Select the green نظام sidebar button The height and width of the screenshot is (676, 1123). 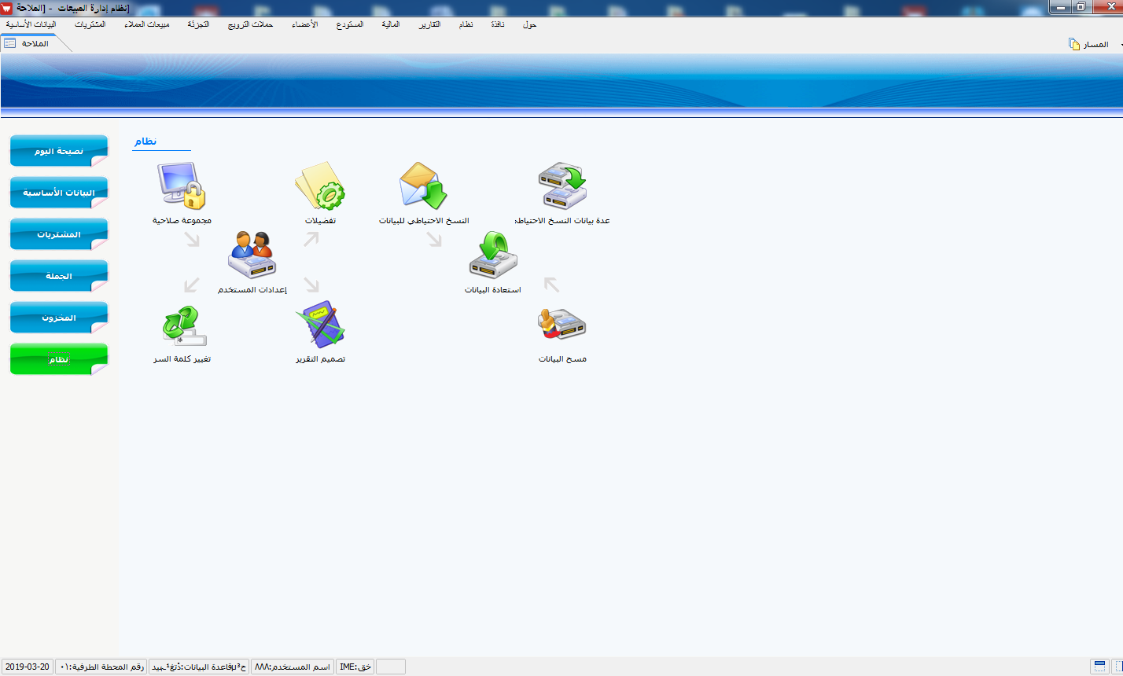tap(58, 359)
